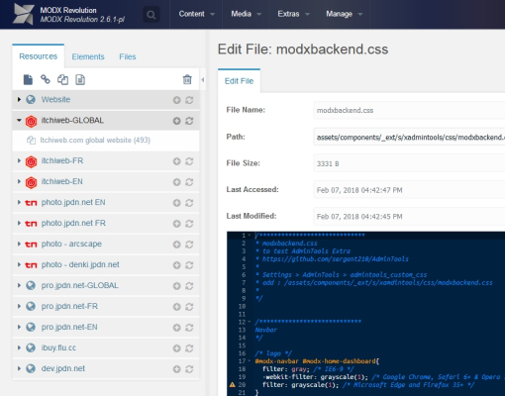Click the 'Edit File: modxbackend.css' heading
The width and height of the screenshot is (505, 396).
[303, 49]
